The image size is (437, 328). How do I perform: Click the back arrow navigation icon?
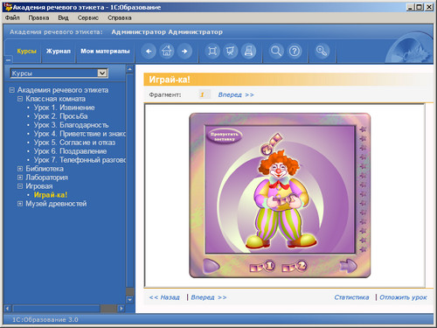pos(149,52)
